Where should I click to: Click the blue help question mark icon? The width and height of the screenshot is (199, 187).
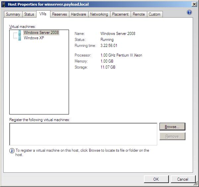coord(189,13)
